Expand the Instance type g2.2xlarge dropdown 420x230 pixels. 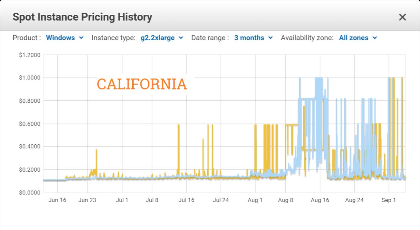pyautogui.click(x=162, y=38)
